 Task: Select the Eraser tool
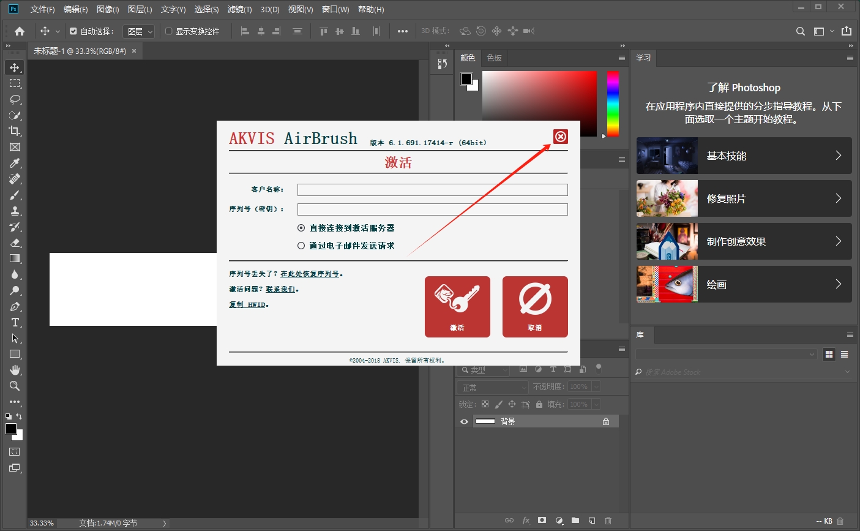point(15,243)
